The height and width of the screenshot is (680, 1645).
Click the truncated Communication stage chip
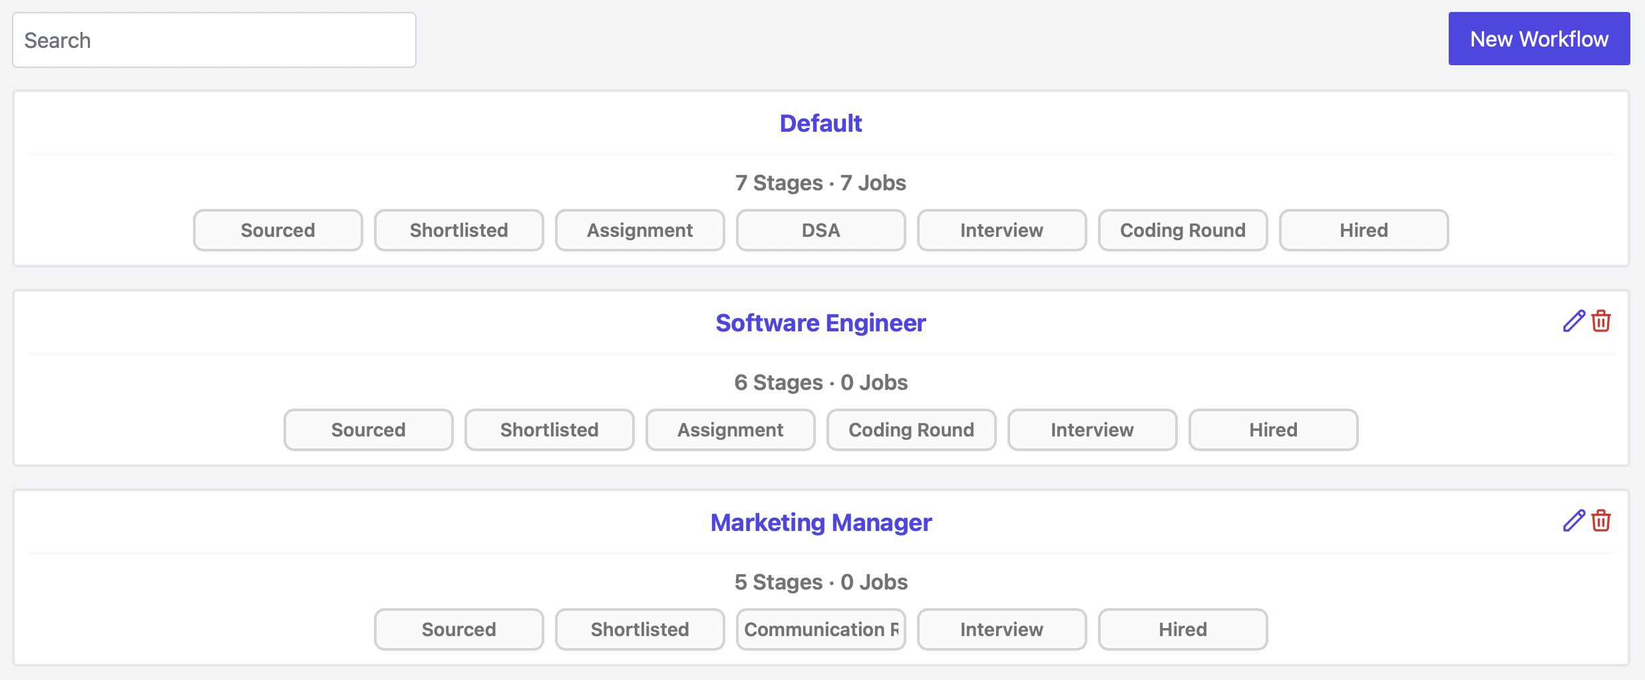[821, 629]
